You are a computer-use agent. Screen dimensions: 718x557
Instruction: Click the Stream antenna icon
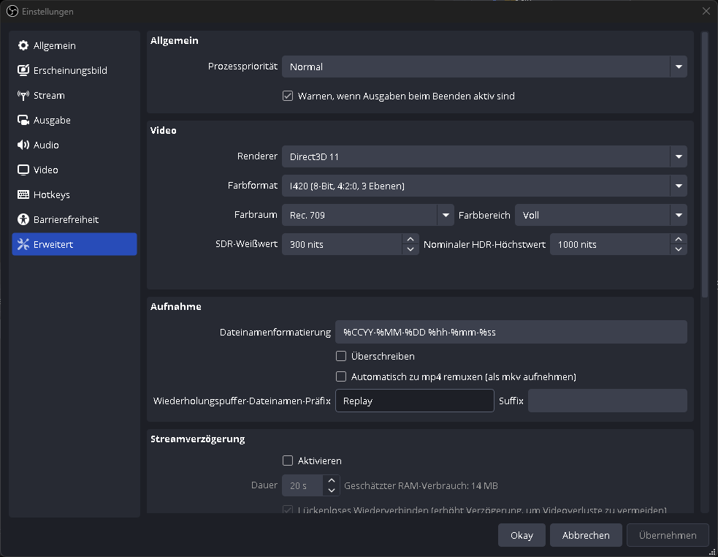23,96
